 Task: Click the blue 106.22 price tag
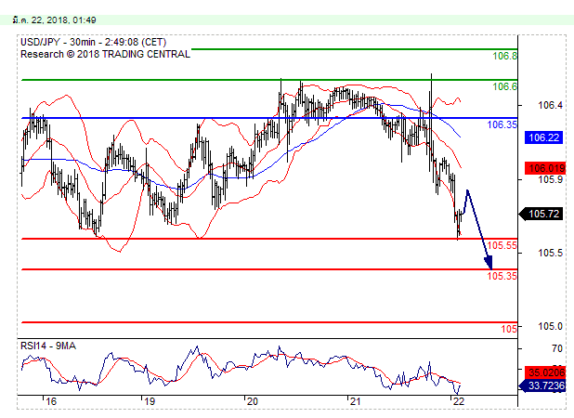[x=542, y=137]
